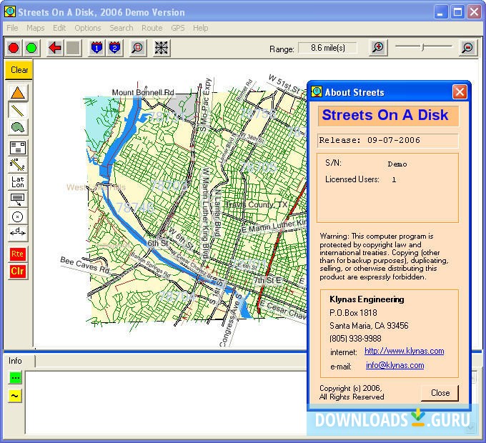Click the Range value field
Image resolution: width=486 pixels, height=443 pixels.
tap(327, 48)
